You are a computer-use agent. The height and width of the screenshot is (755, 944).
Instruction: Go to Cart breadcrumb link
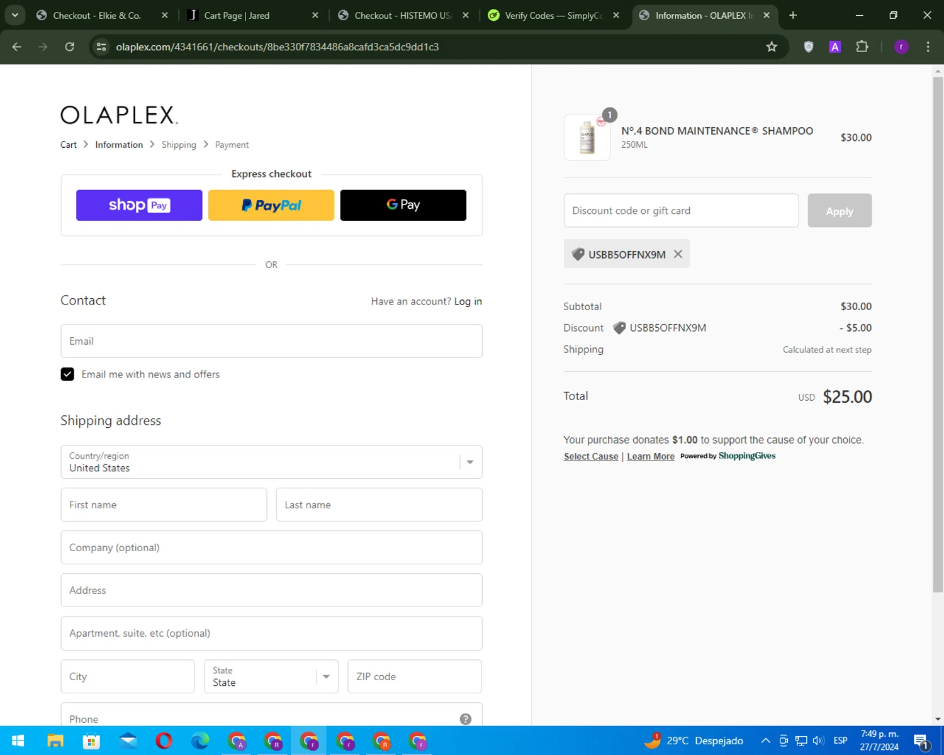[x=69, y=145]
